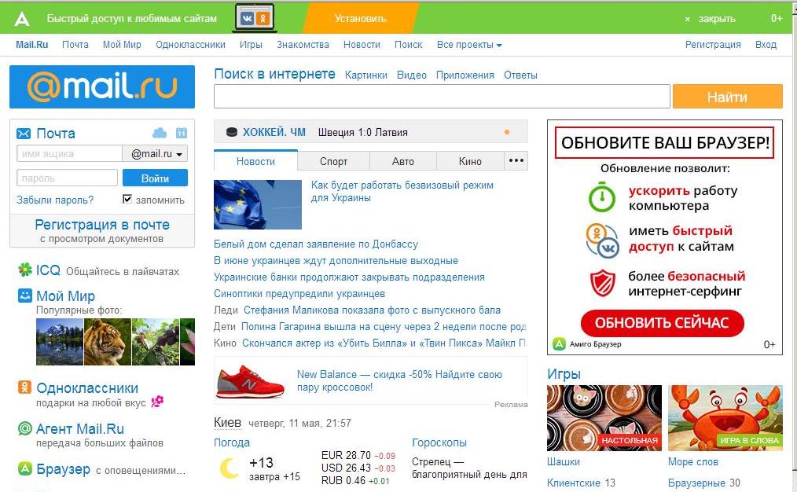Click the Войти login button
The height and width of the screenshot is (492, 797).
155,178
